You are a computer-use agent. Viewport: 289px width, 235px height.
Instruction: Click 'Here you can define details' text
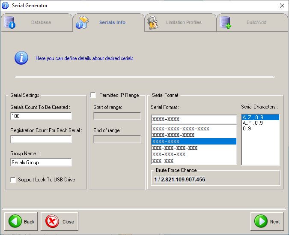click(x=84, y=58)
